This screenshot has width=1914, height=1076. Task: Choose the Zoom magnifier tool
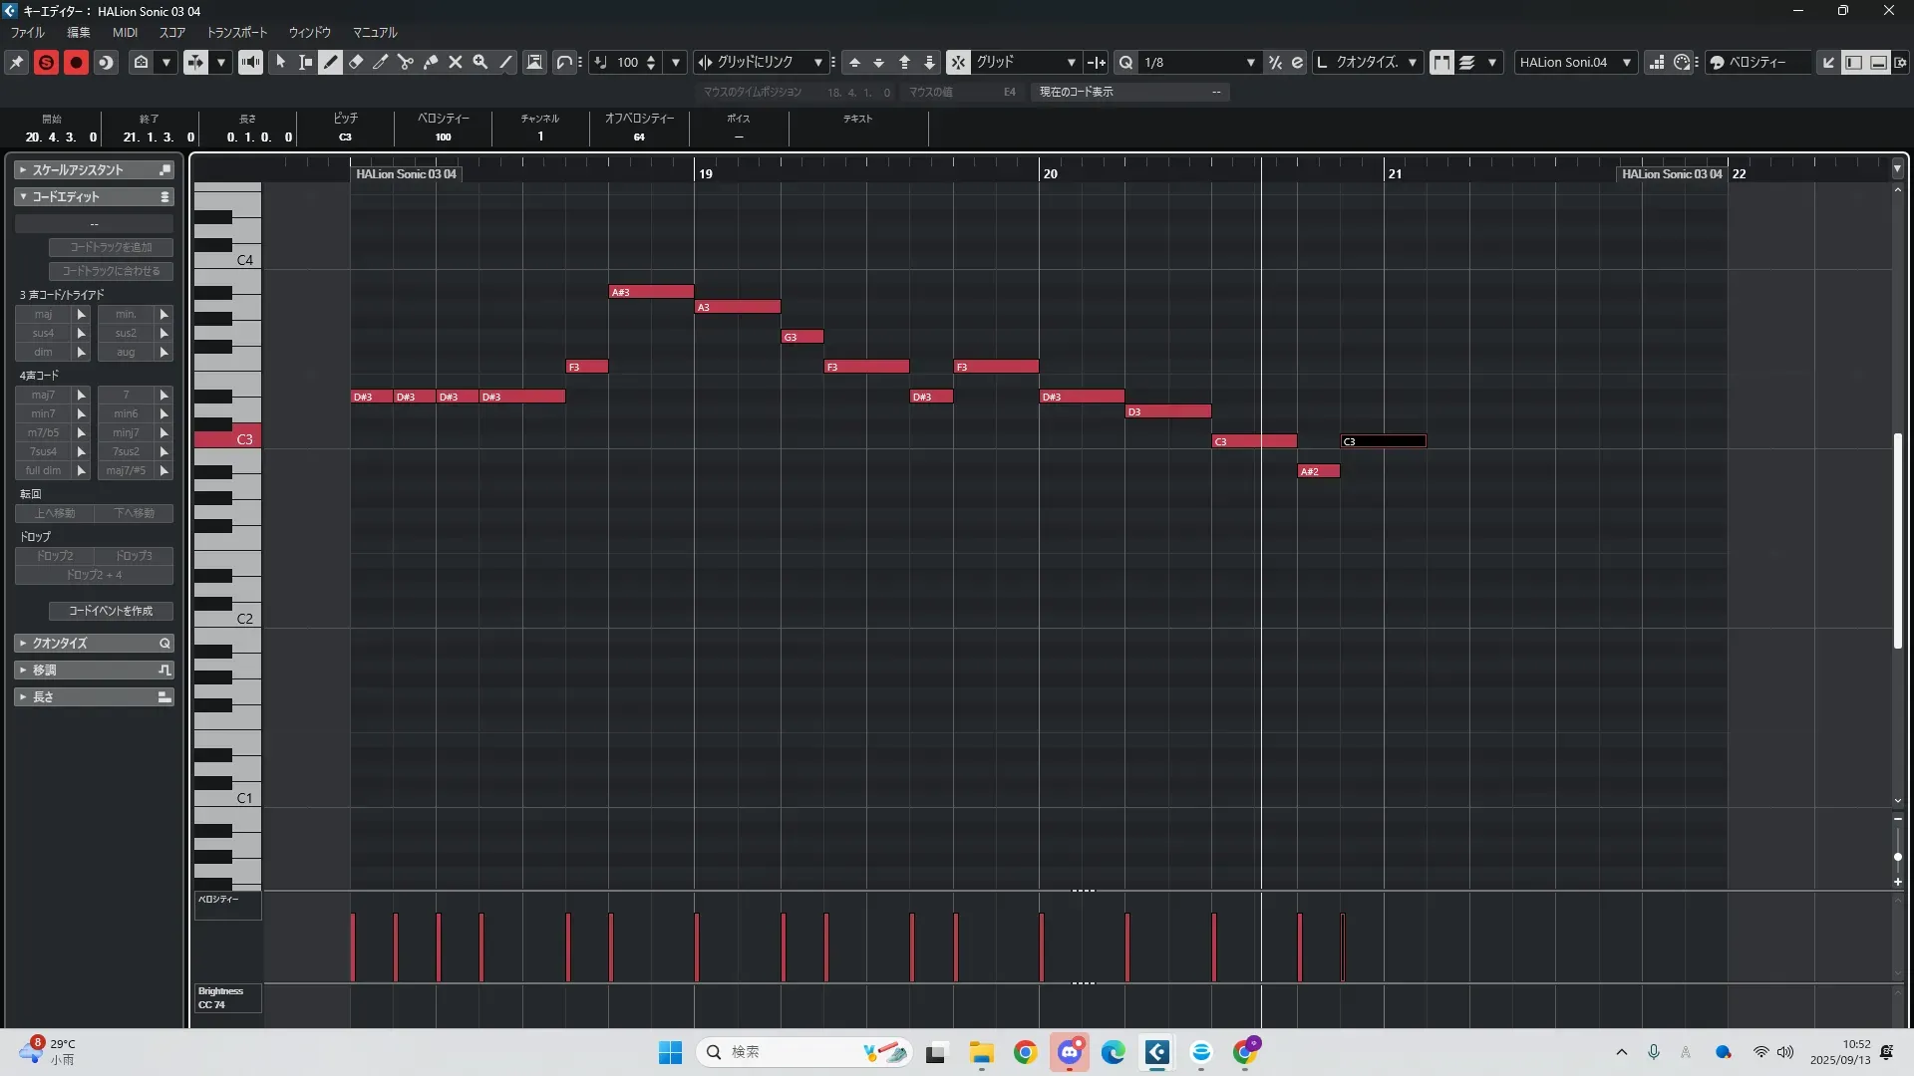point(480,62)
